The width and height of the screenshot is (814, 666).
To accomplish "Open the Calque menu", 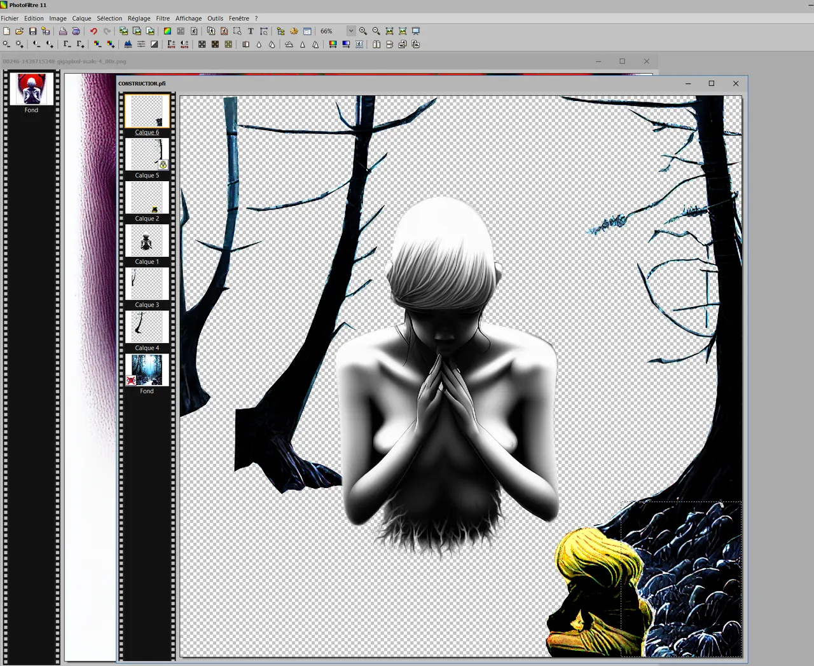I will pyautogui.click(x=81, y=18).
